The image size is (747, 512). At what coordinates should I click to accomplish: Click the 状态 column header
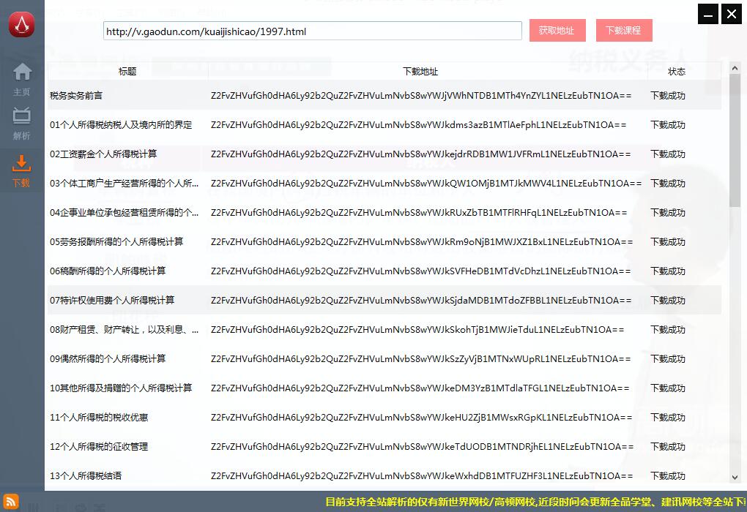pos(677,72)
